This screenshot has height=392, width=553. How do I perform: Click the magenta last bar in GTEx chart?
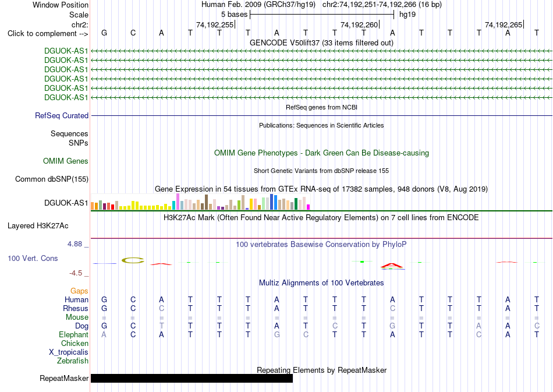pos(309,207)
